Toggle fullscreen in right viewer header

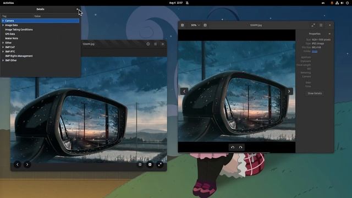click(x=313, y=25)
